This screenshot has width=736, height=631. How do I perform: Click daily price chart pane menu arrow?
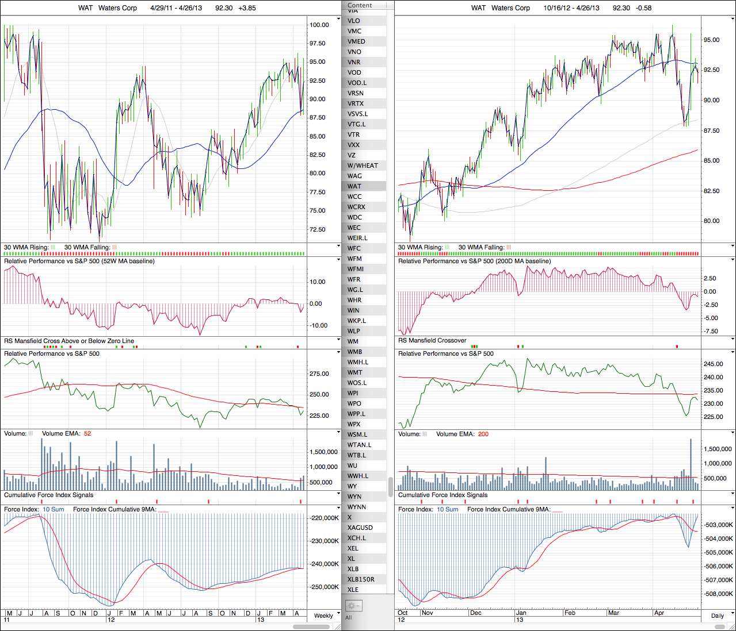click(733, 19)
